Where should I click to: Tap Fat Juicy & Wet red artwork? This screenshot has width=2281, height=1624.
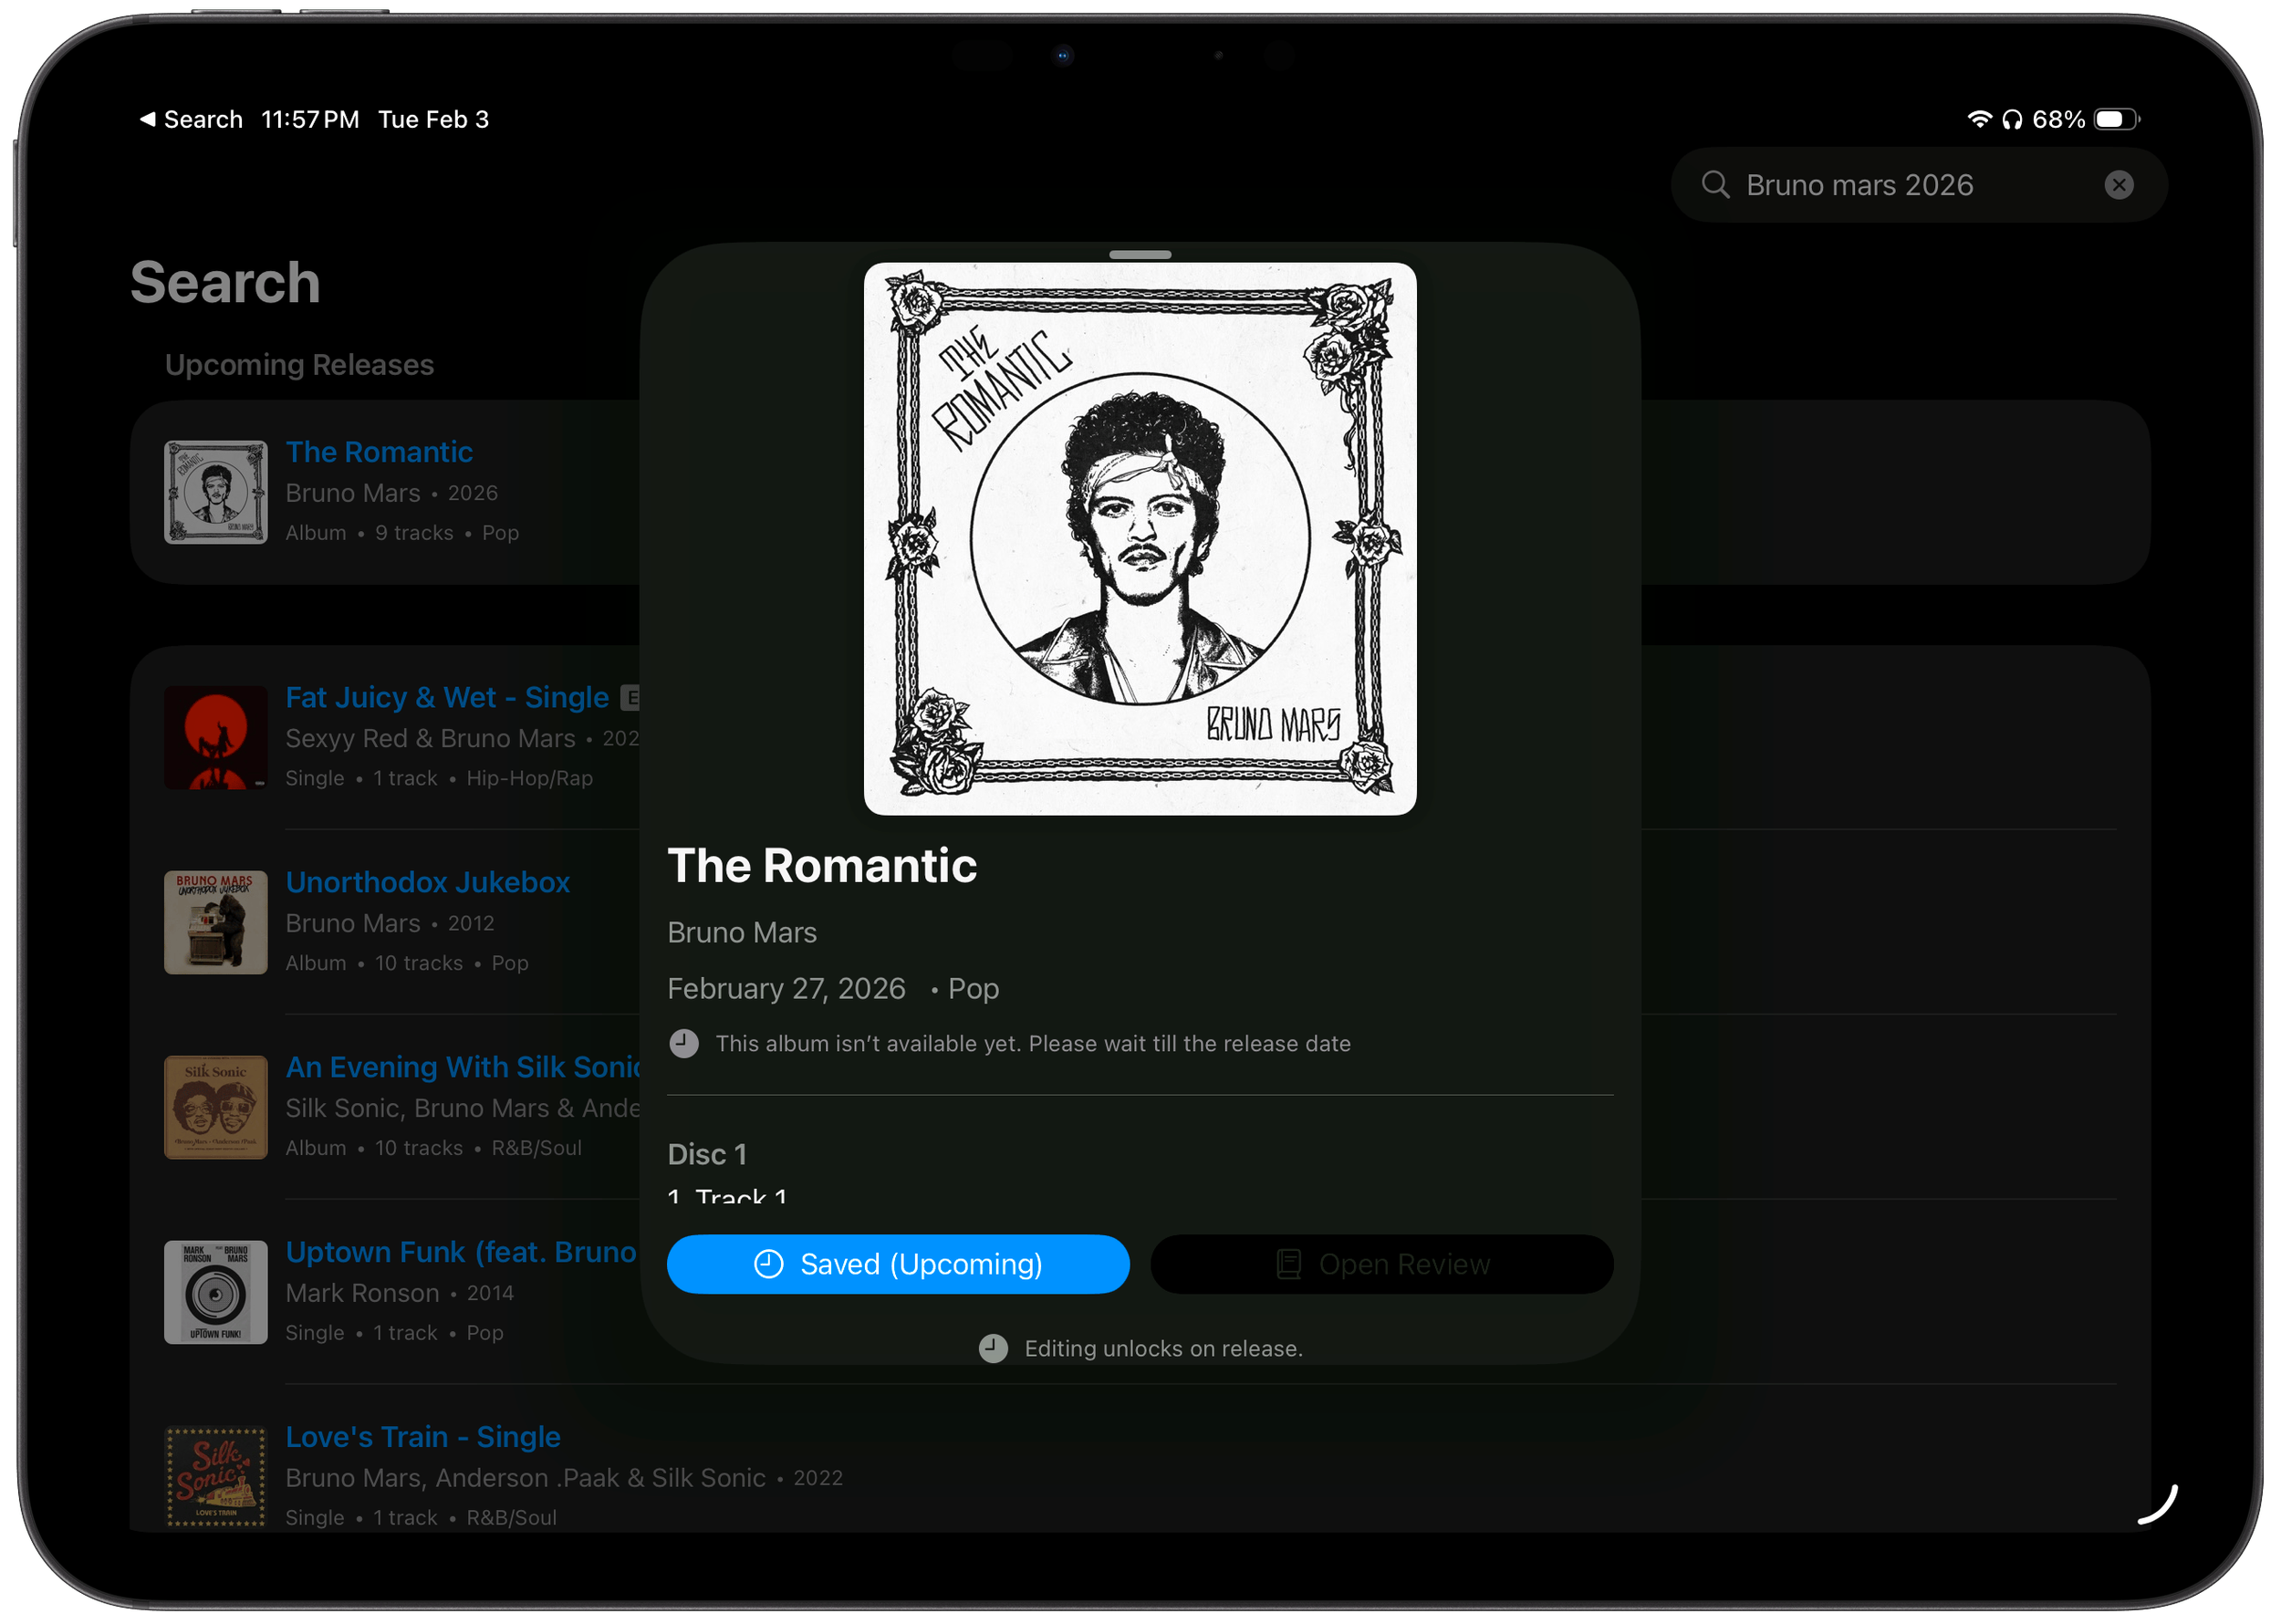(x=216, y=737)
